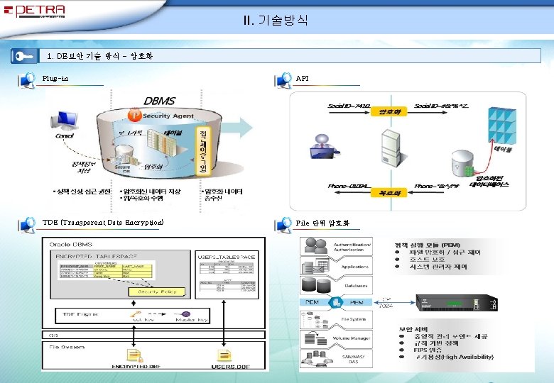This screenshot has width=554, height=383.
Task: Click the 보안 서버 heading
Action: (x=413, y=329)
